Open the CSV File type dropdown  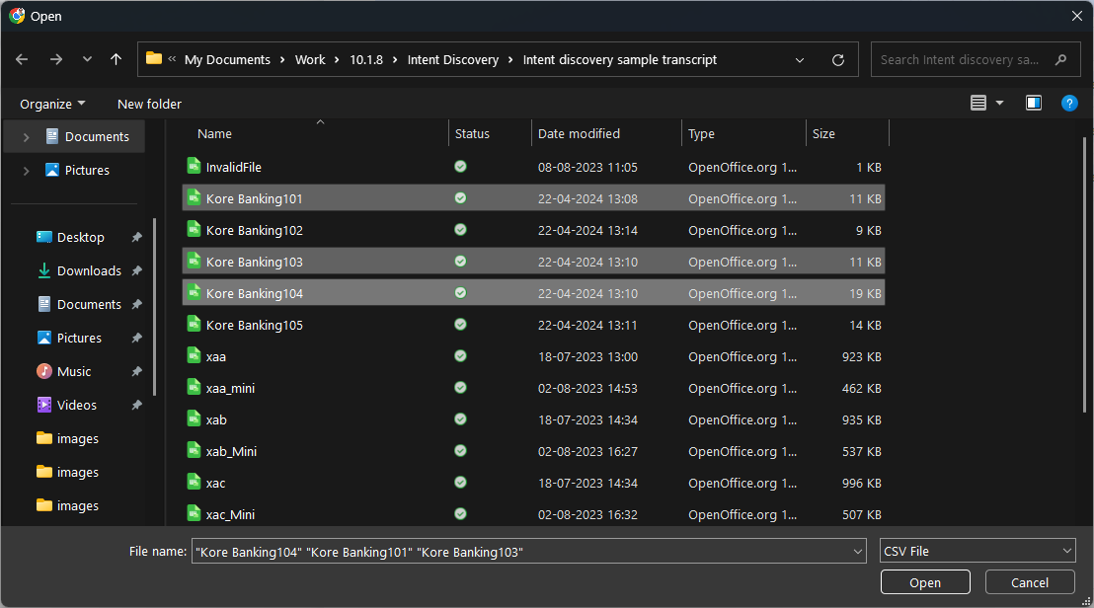pos(977,551)
